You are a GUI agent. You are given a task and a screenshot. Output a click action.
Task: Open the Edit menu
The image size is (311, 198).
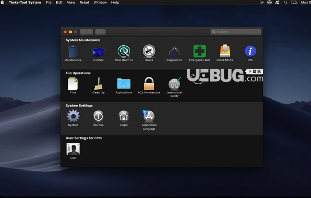pyautogui.click(x=59, y=3)
